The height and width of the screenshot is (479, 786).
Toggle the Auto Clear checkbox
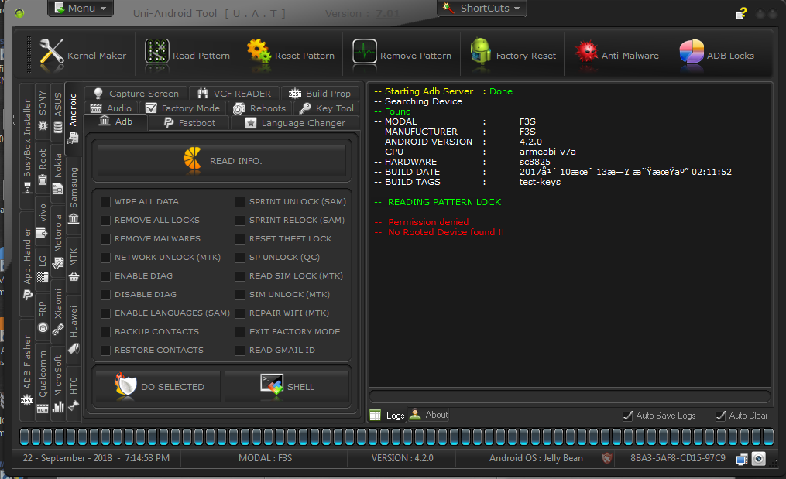(x=720, y=416)
